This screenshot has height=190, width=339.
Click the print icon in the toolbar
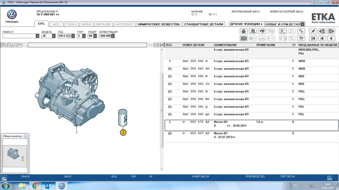tap(244, 32)
